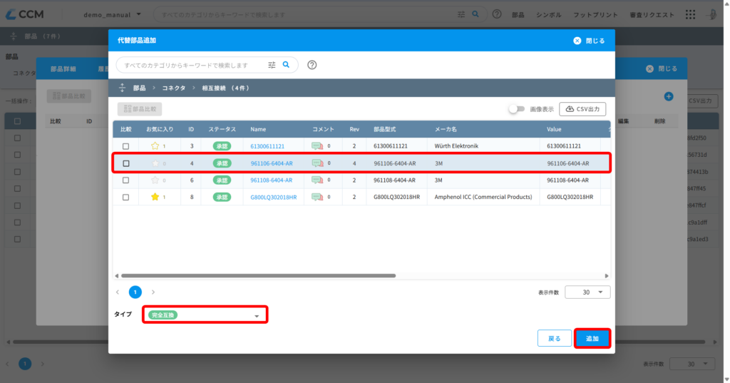
Task: Toggle favorite star for 961108-6404-AR
Action: (x=155, y=180)
